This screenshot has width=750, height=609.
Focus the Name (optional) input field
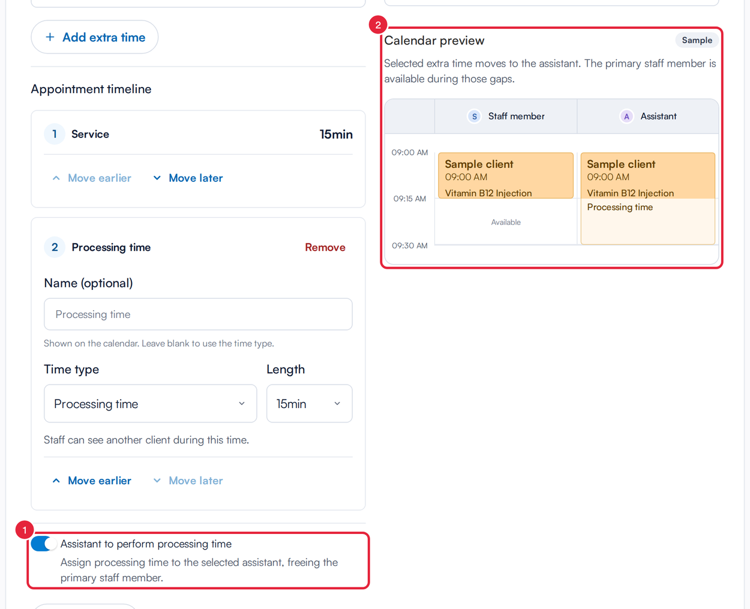click(x=198, y=314)
